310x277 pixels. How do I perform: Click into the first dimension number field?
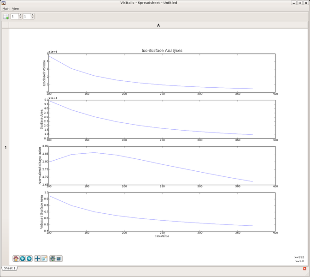15,17
